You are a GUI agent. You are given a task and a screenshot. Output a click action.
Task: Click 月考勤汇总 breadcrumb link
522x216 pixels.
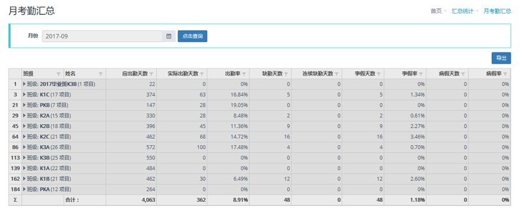point(497,11)
